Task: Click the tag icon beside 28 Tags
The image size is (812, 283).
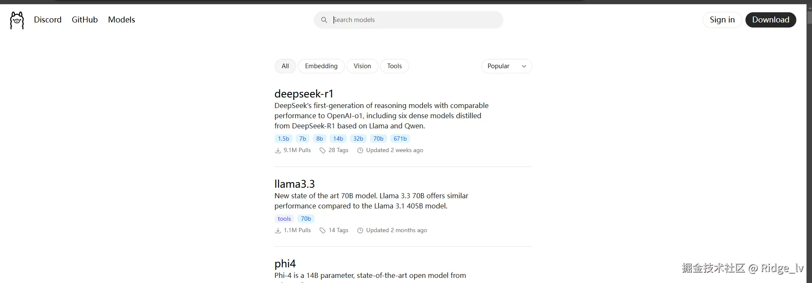Action: (x=323, y=150)
